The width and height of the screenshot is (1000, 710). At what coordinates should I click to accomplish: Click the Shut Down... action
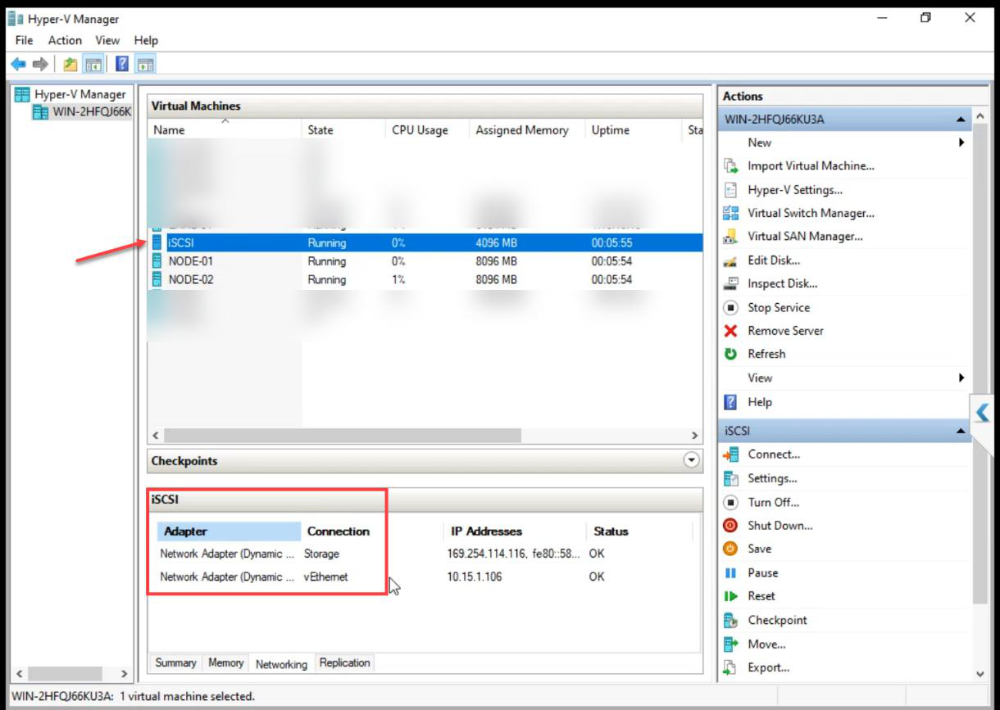point(780,526)
